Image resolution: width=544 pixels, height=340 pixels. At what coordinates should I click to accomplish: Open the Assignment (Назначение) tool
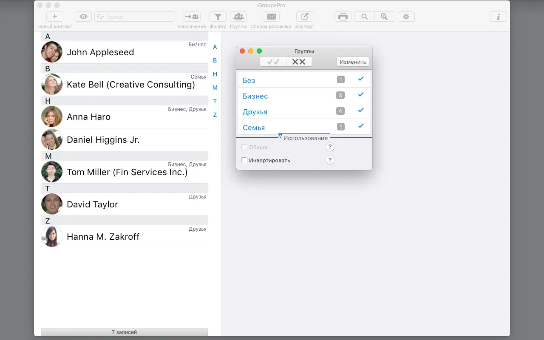pyautogui.click(x=192, y=17)
